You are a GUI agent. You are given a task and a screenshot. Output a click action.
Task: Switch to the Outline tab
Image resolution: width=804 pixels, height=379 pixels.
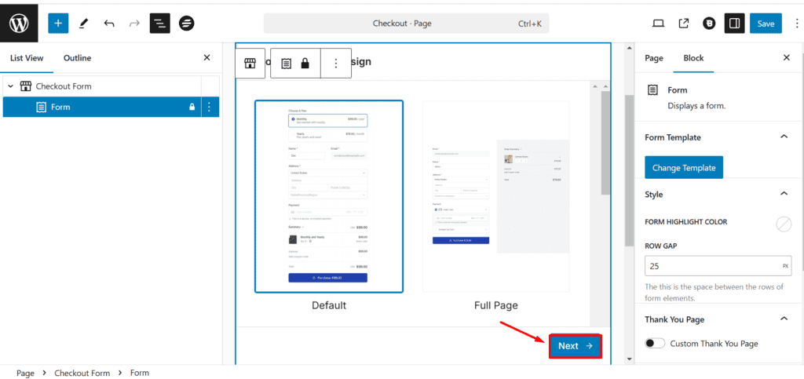point(77,58)
